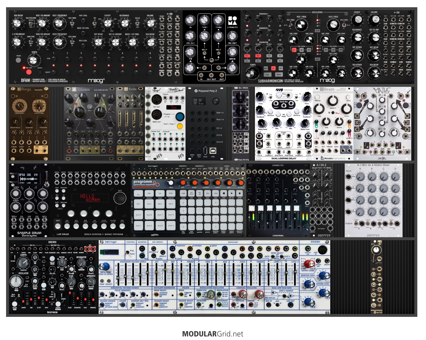Click the USB port on Polyend Poly 2
The height and width of the screenshot is (340, 426).
pos(213,150)
